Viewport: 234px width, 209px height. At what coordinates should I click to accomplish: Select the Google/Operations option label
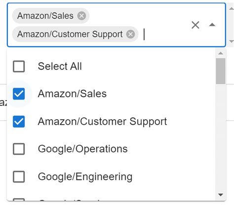82,149
